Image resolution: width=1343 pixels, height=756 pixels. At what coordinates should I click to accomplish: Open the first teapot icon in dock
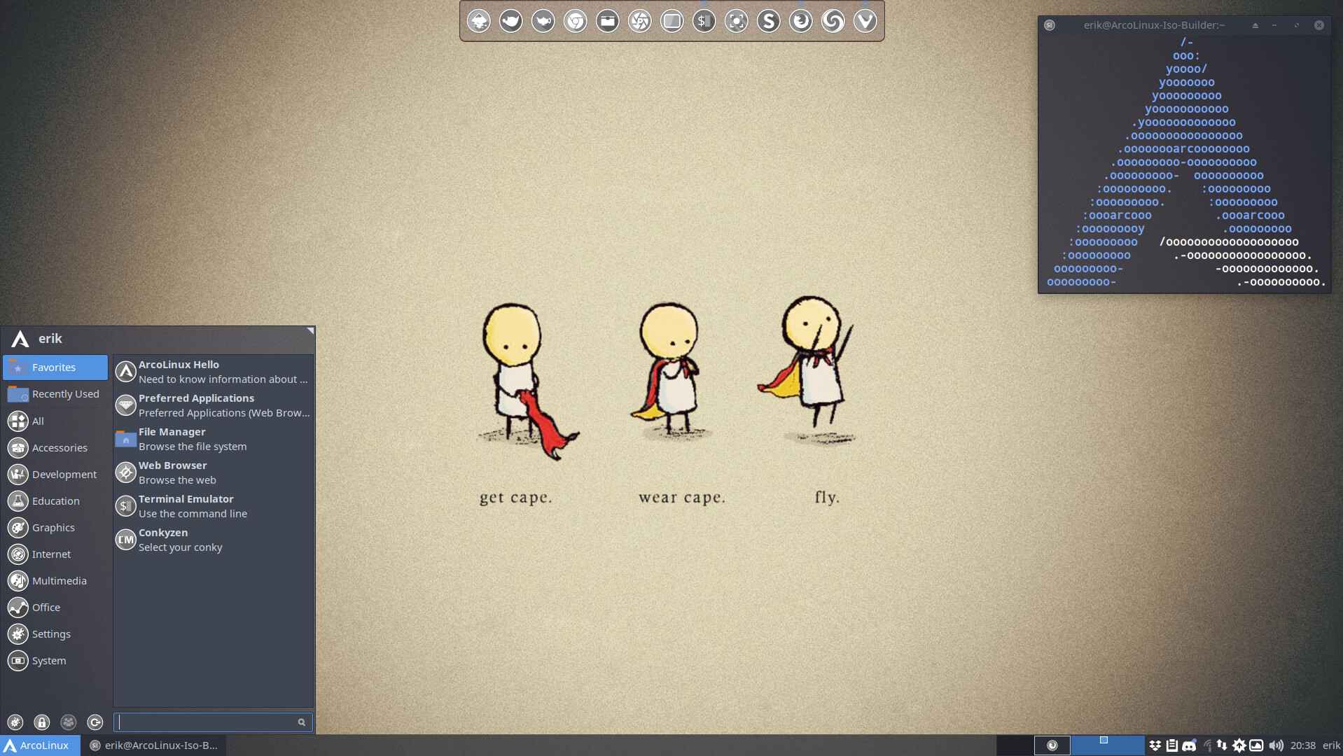511,21
